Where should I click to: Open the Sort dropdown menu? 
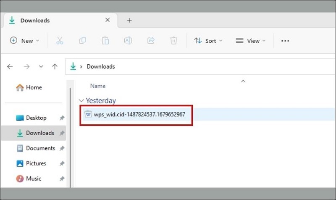point(208,41)
